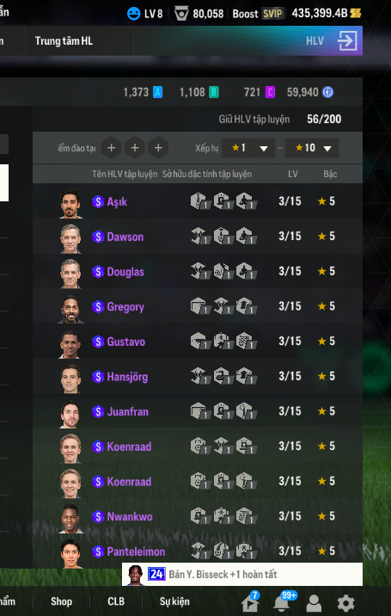The height and width of the screenshot is (616, 391).
Task: Open the CLB menu item
Action: tap(116, 601)
